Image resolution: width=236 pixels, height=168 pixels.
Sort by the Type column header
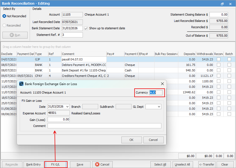(x=41, y=54)
